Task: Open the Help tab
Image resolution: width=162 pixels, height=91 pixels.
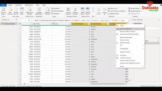Action: pyautogui.click(x=44, y=5)
